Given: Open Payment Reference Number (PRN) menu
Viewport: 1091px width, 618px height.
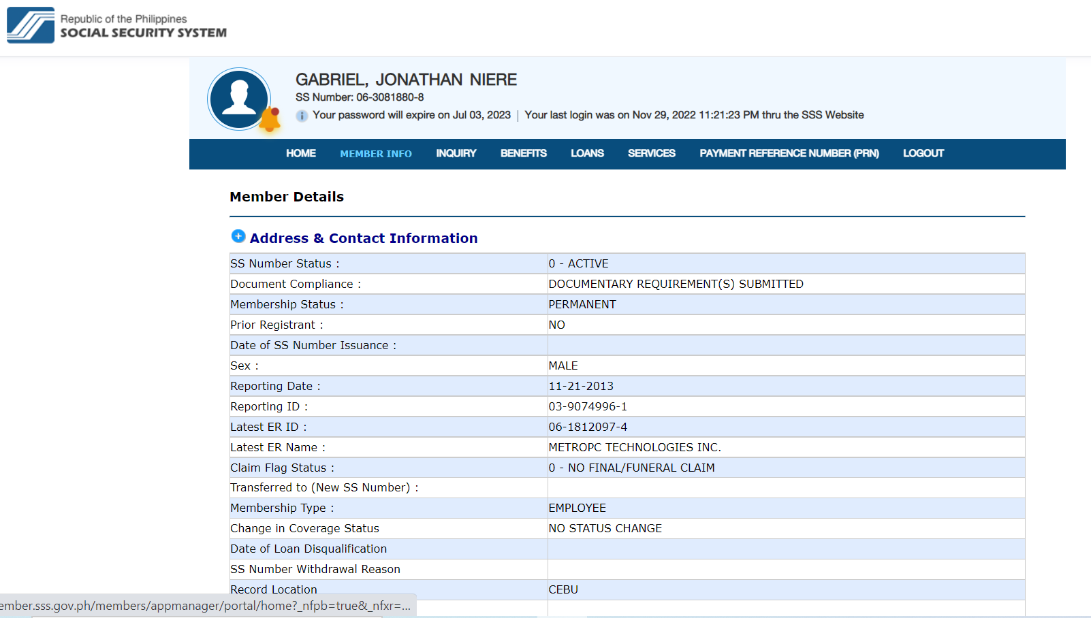Looking at the screenshot, I should tap(789, 154).
